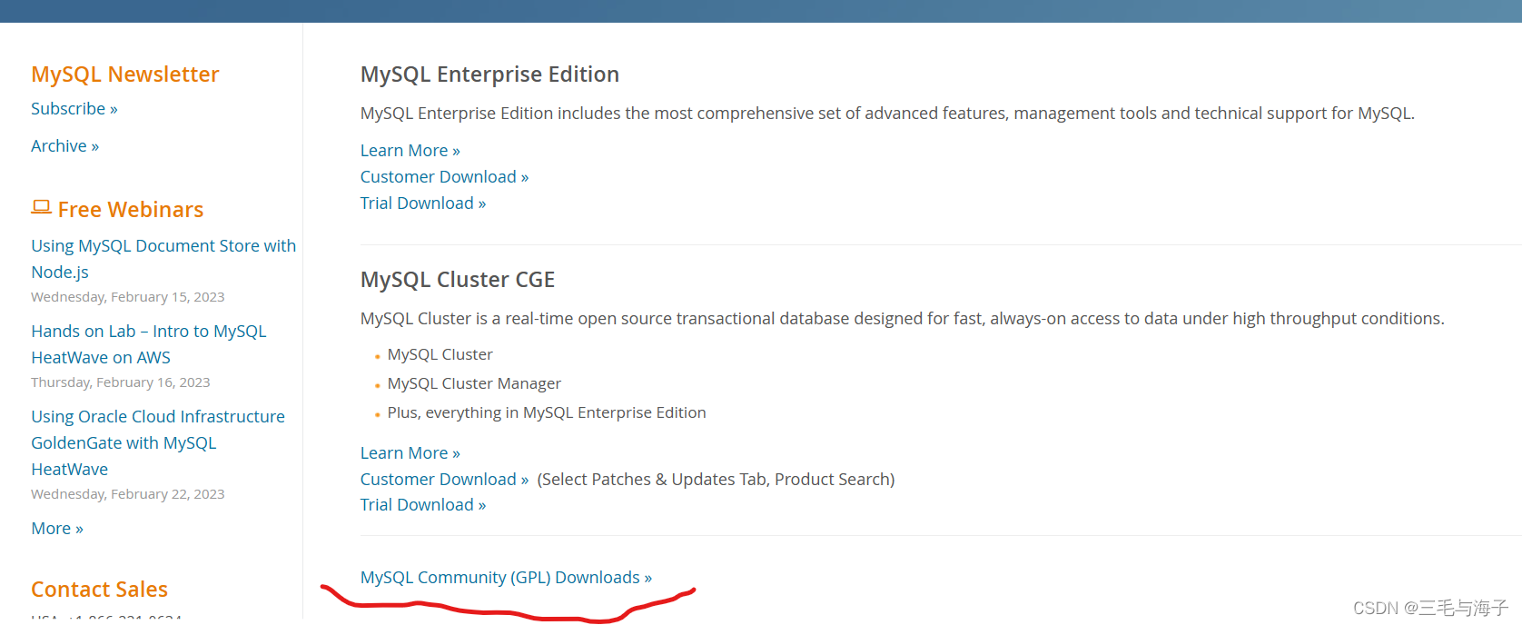1522x625 pixels.
Task: Select the 'Plus, everything in MySQL Enterprise Edition' bullet
Action: click(x=547, y=412)
